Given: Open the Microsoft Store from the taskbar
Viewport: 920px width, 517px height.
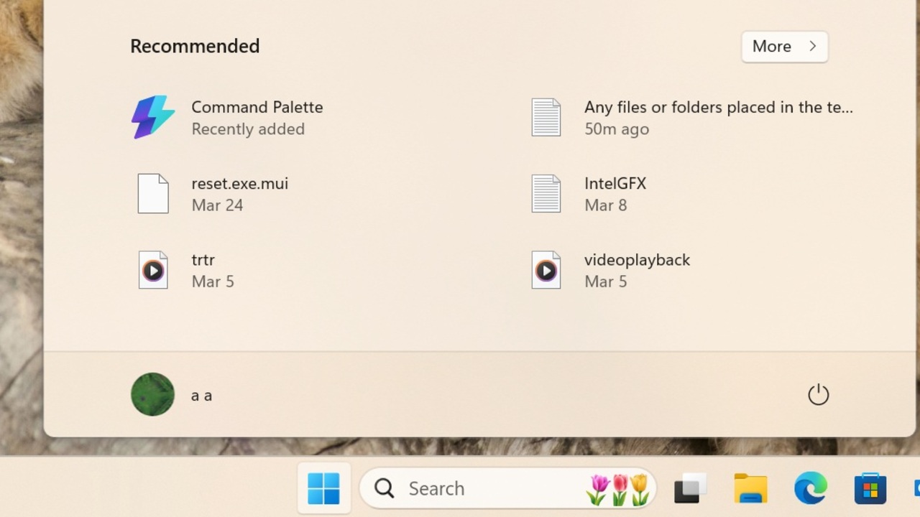Looking at the screenshot, I should point(869,488).
